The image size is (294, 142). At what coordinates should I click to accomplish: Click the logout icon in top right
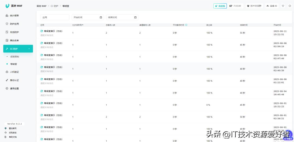point(290,6)
